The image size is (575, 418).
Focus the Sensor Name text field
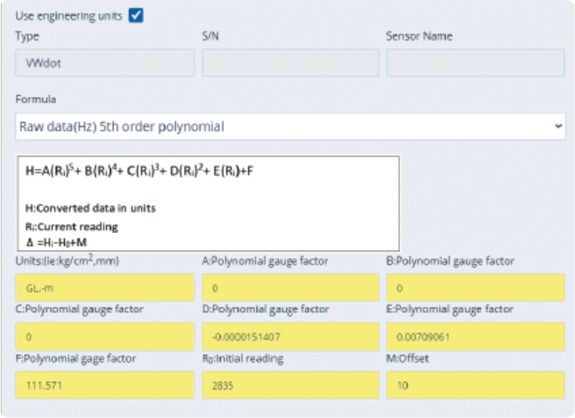[475, 63]
